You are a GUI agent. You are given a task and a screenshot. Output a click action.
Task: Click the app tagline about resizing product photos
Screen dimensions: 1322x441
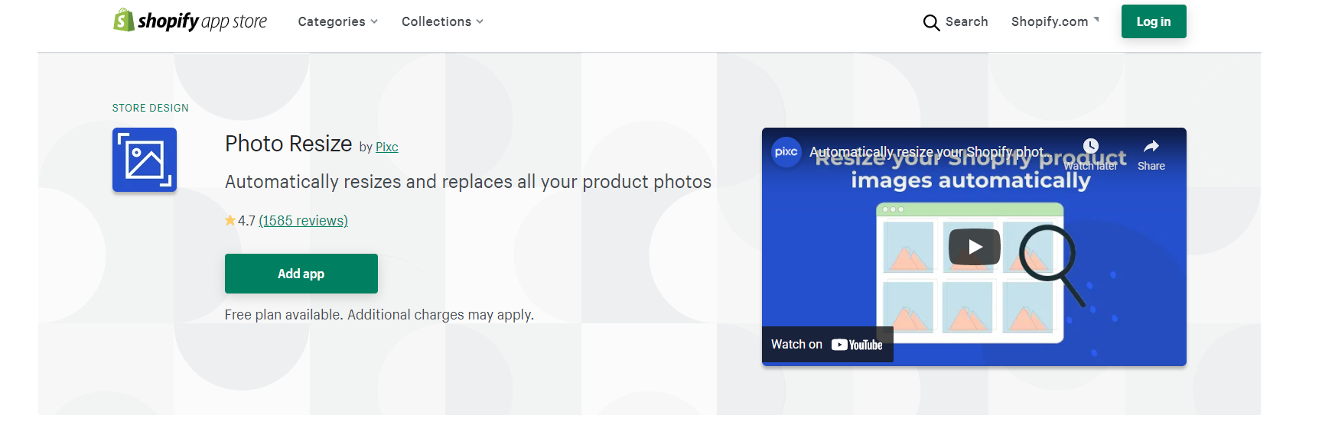[x=467, y=182]
